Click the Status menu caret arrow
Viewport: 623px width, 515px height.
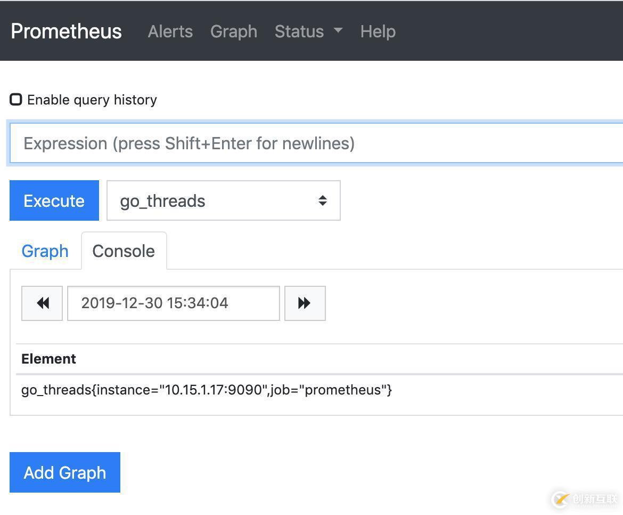coord(338,31)
